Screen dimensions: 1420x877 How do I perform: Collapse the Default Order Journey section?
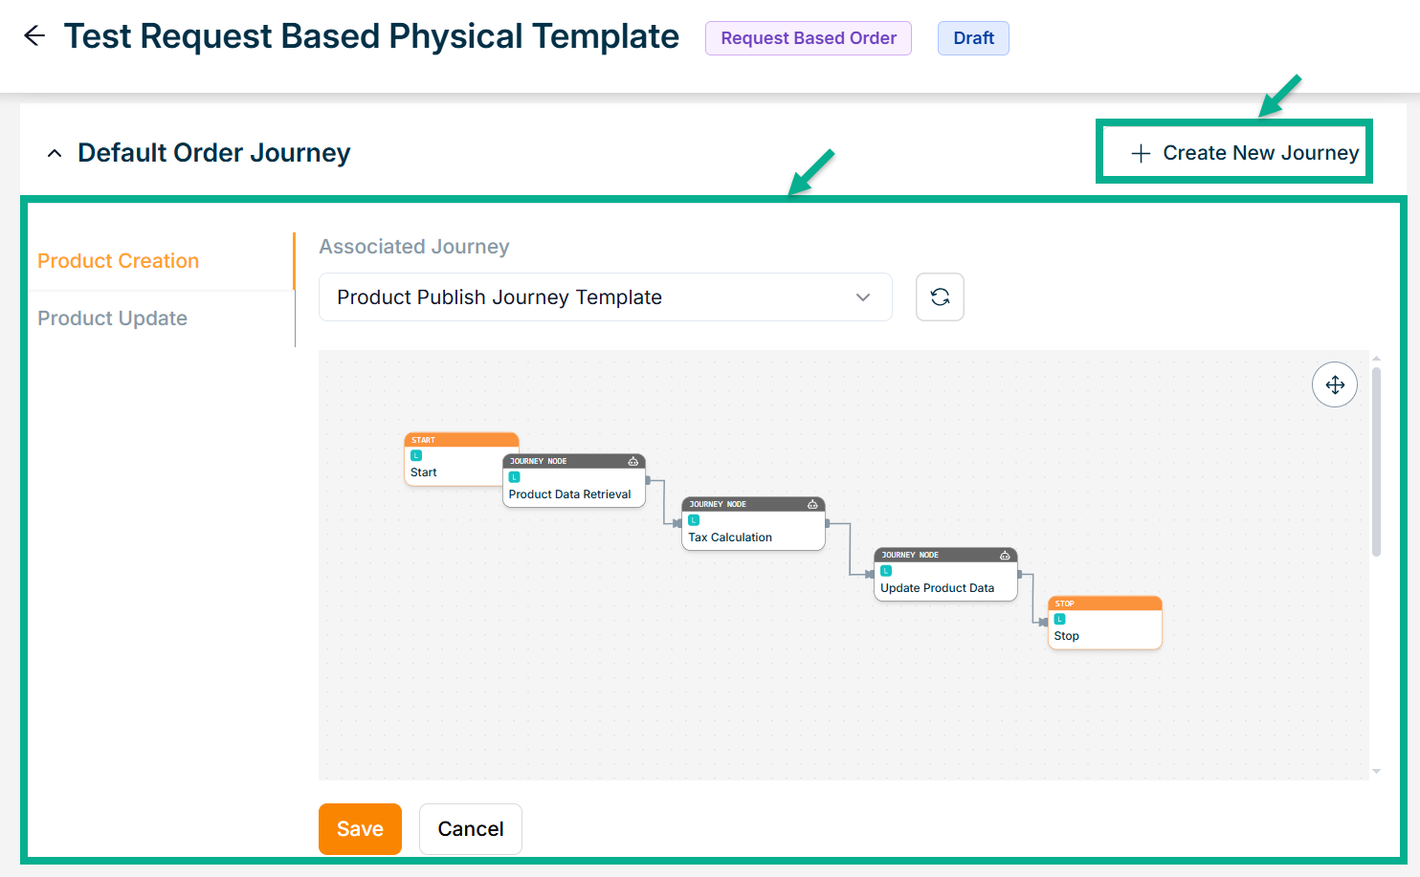click(x=55, y=153)
